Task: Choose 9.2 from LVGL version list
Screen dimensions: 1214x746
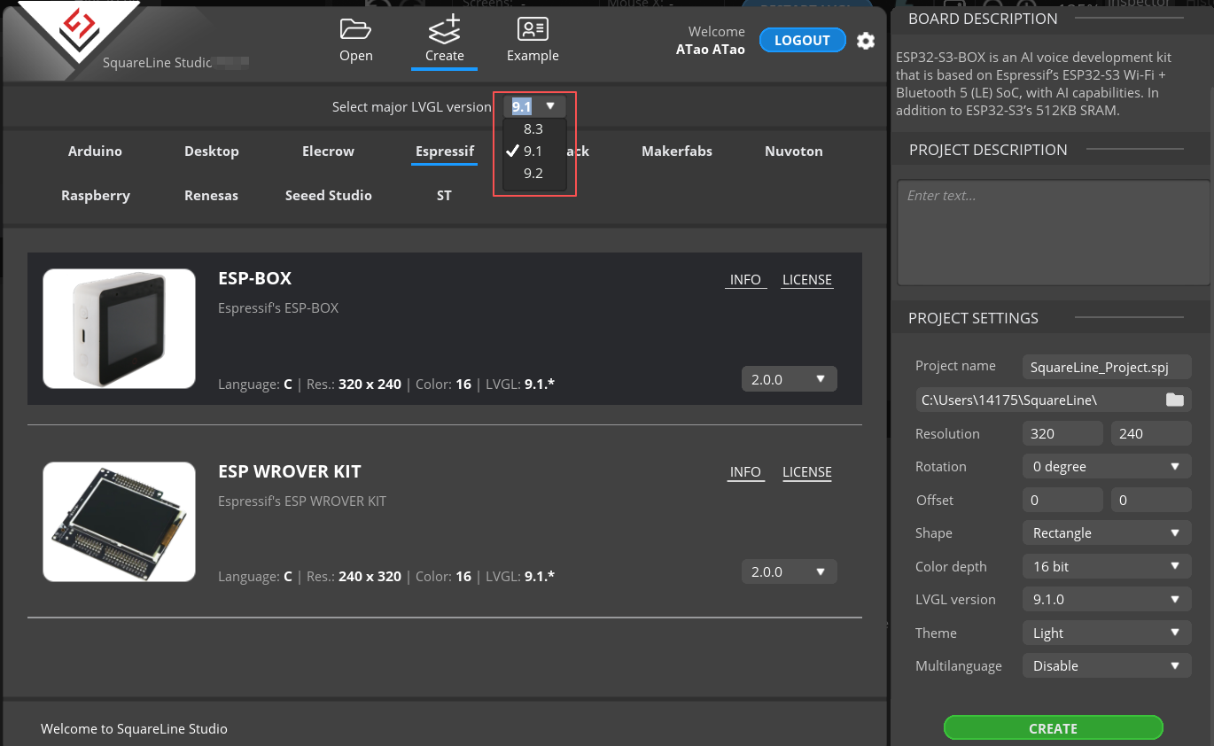Action: coord(533,174)
